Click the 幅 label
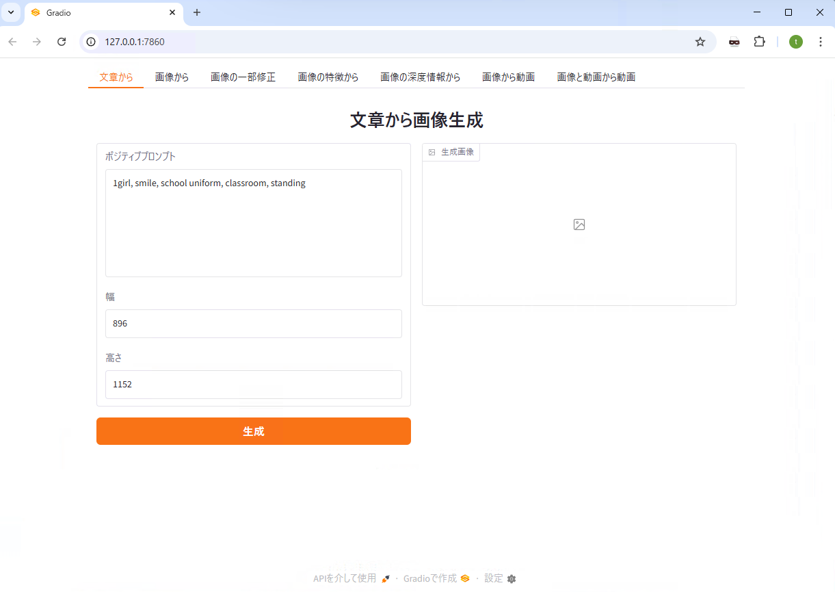Image resolution: width=835 pixels, height=592 pixels. [x=110, y=296]
